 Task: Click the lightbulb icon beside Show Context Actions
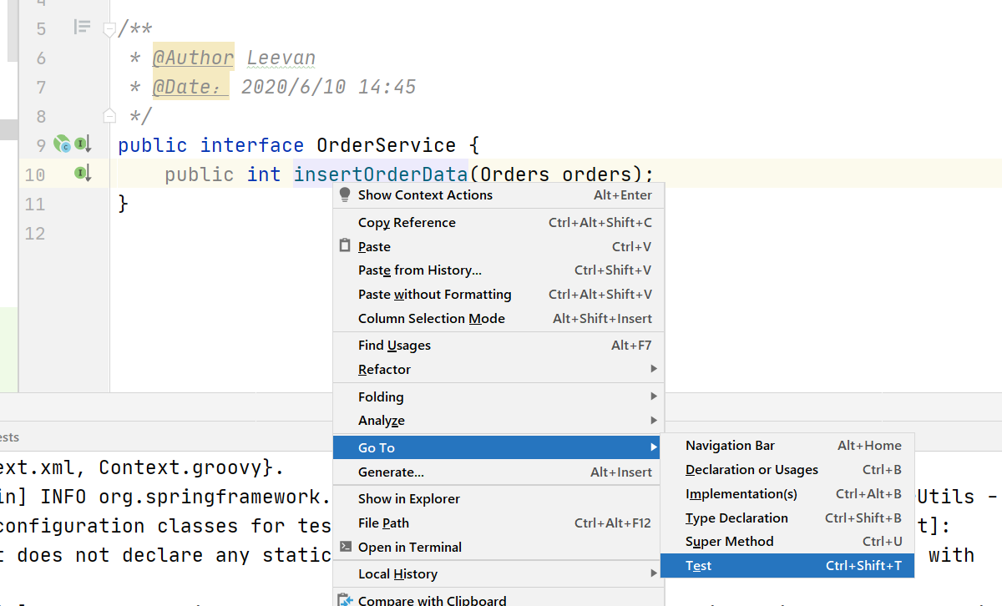(x=345, y=194)
